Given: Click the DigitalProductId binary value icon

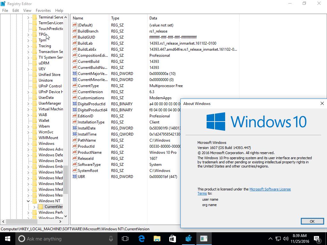Looking at the screenshot, I should pyautogui.click(x=75, y=104).
